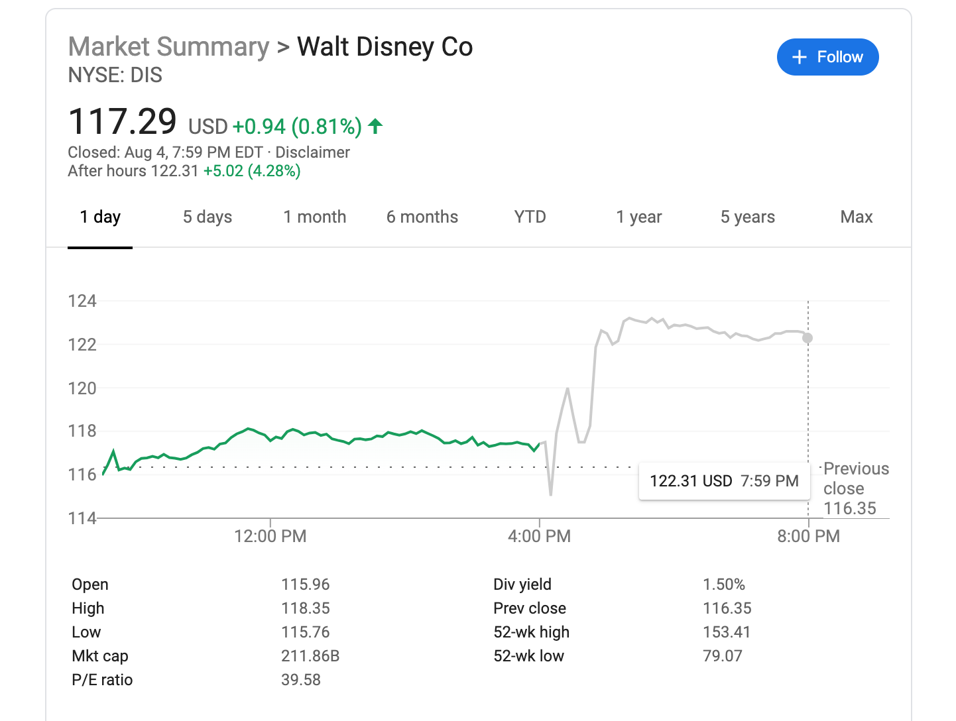The image size is (956, 721).
Task: Click the 117.29 current price
Action: [x=123, y=122]
